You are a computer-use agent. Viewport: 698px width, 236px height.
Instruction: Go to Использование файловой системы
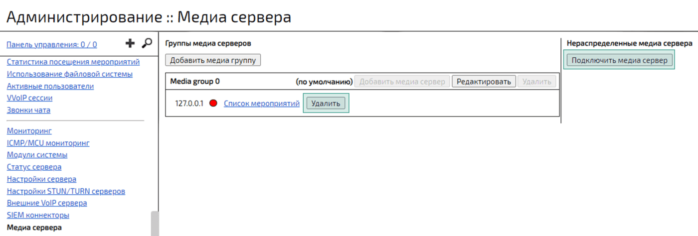coord(70,74)
